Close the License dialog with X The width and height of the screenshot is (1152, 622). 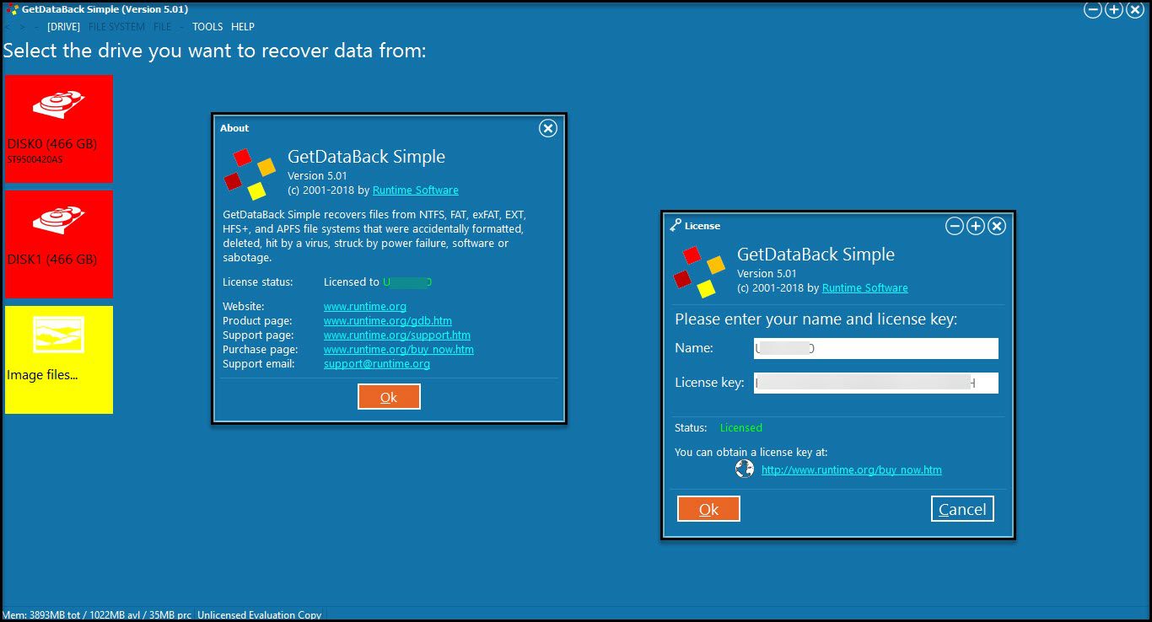point(997,226)
